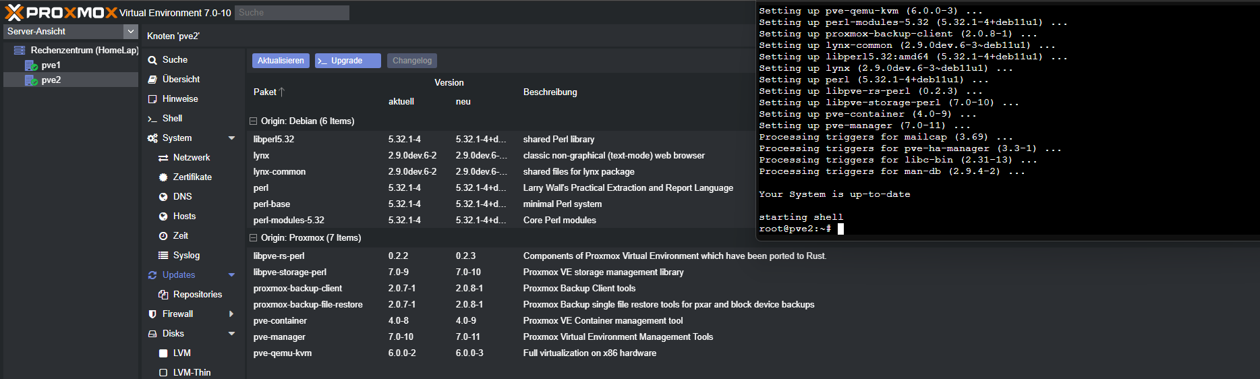Screen dimensions: 1260x379
Task: Select Rechenzentrum (HomeLap) datacenter node
Action: 84,50
